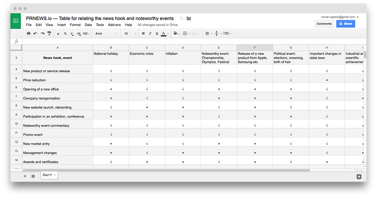Image resolution: width=377 pixels, height=200 pixels.
Task: Click 'All changes saved in Drive' status
Action: (x=158, y=25)
